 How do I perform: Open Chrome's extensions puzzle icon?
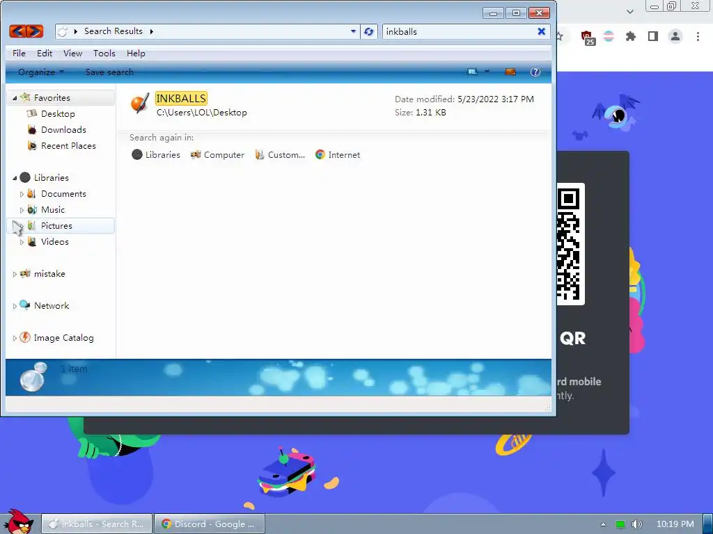631,36
